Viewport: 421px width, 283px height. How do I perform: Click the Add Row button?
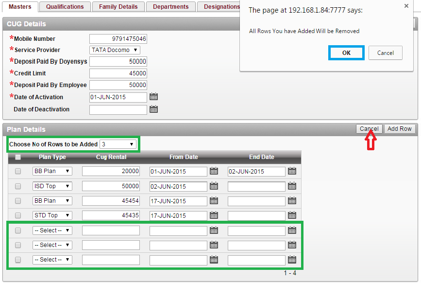pos(399,129)
